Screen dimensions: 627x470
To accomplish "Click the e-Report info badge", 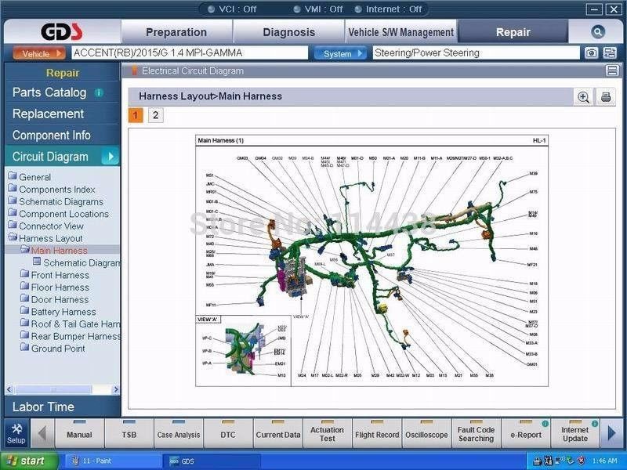I will (x=545, y=424).
